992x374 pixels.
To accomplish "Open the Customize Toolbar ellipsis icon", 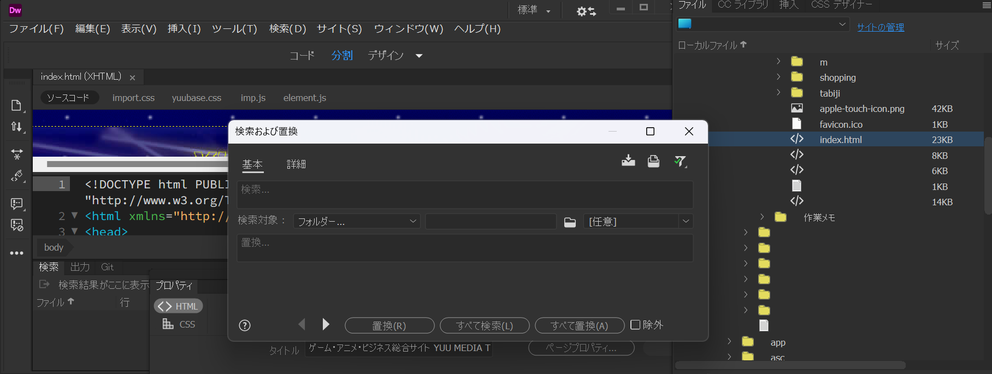I will tap(16, 253).
